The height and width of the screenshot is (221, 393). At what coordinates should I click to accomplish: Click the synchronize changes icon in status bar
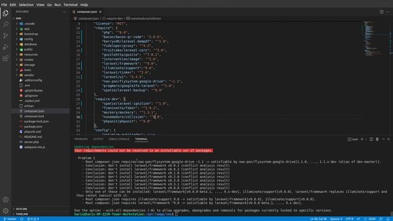pos(22,219)
